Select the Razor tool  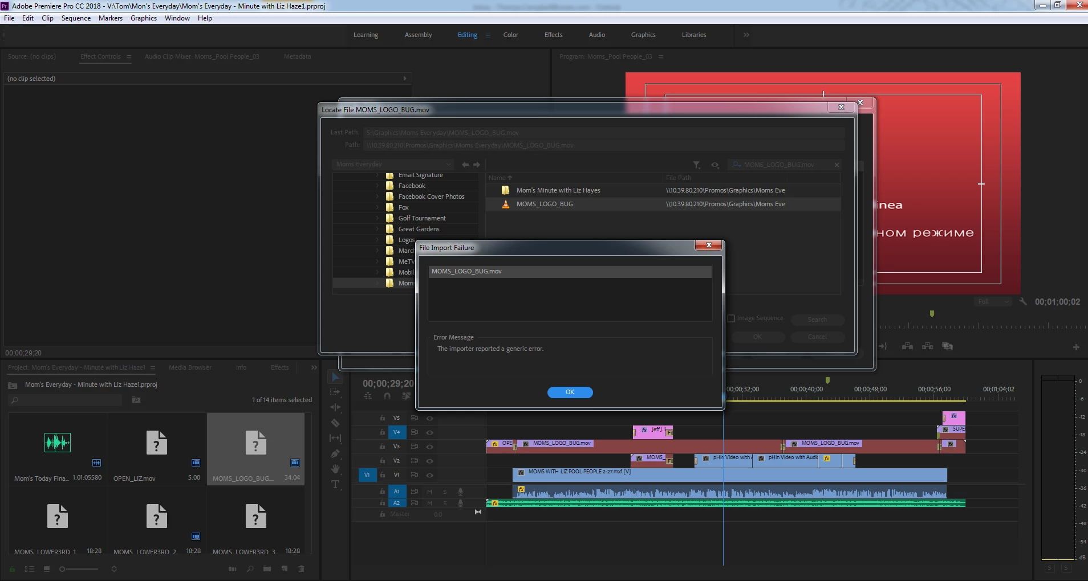pos(335,423)
